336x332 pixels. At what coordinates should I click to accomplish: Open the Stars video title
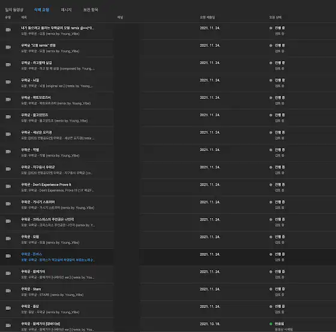31,289
